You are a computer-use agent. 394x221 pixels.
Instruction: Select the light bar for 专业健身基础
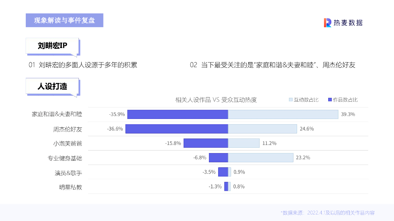[x=261, y=157]
